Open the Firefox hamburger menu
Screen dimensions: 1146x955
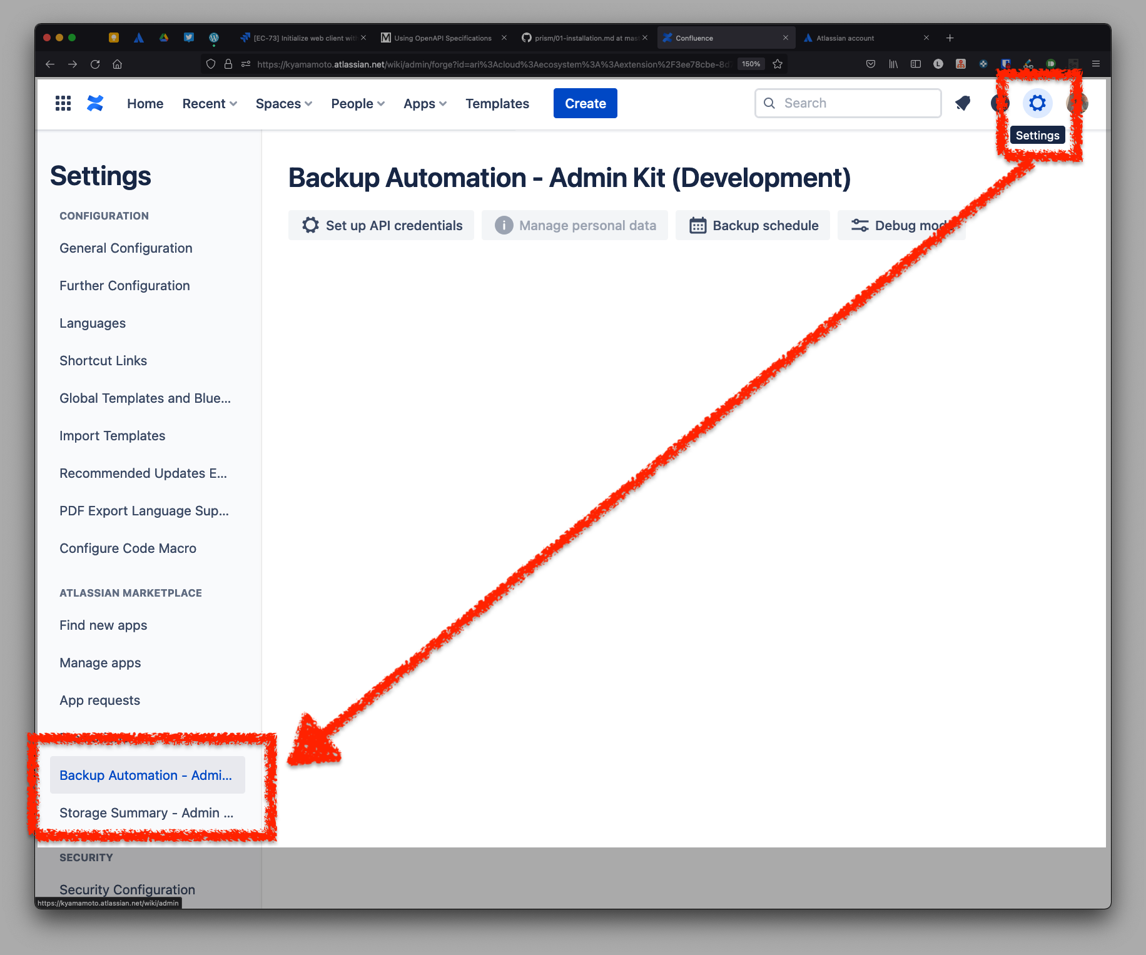(x=1096, y=64)
